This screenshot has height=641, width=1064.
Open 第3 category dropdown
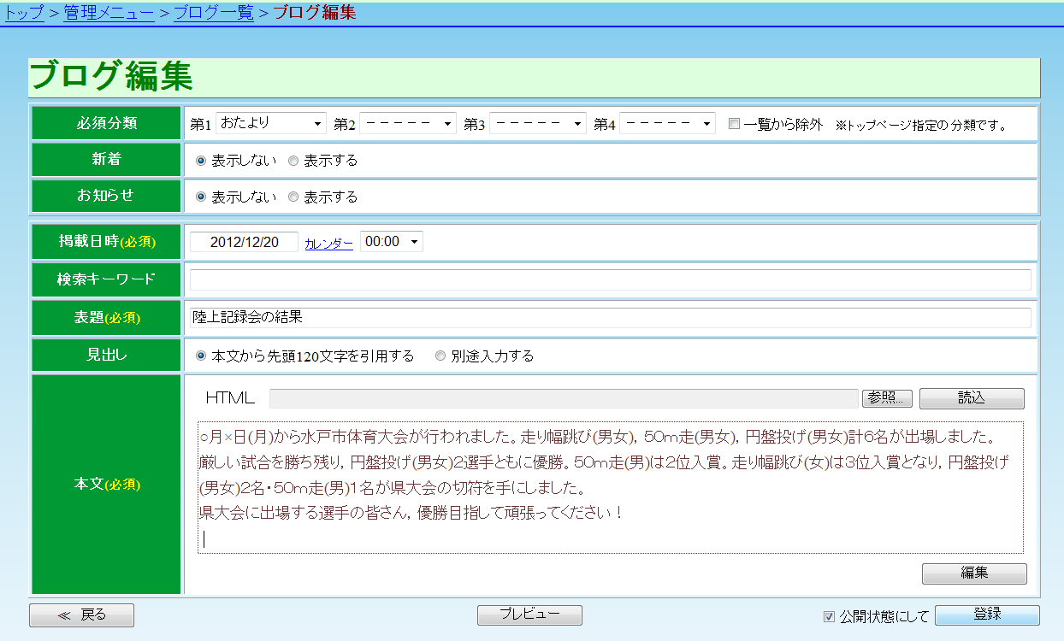click(x=538, y=124)
